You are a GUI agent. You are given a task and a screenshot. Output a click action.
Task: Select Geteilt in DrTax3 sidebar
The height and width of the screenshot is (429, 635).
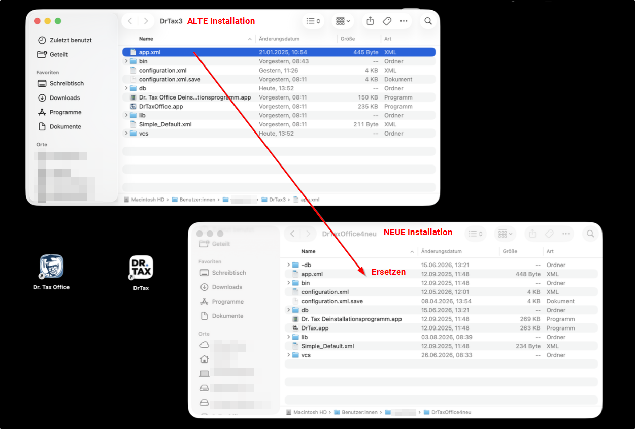pyautogui.click(x=53, y=54)
